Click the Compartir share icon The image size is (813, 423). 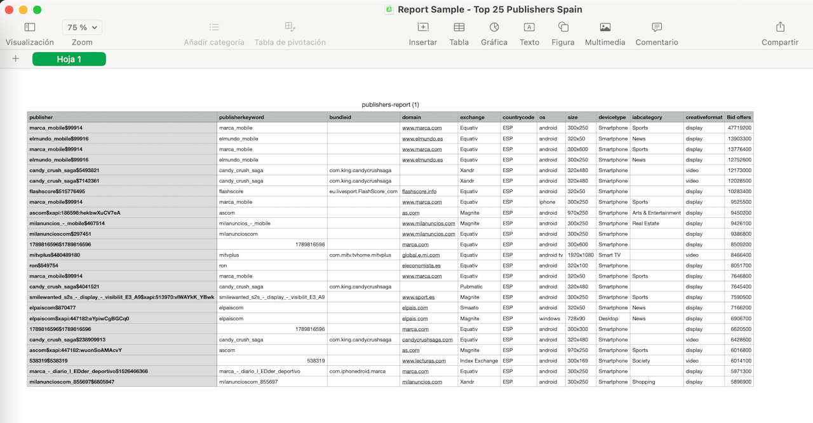(780, 27)
